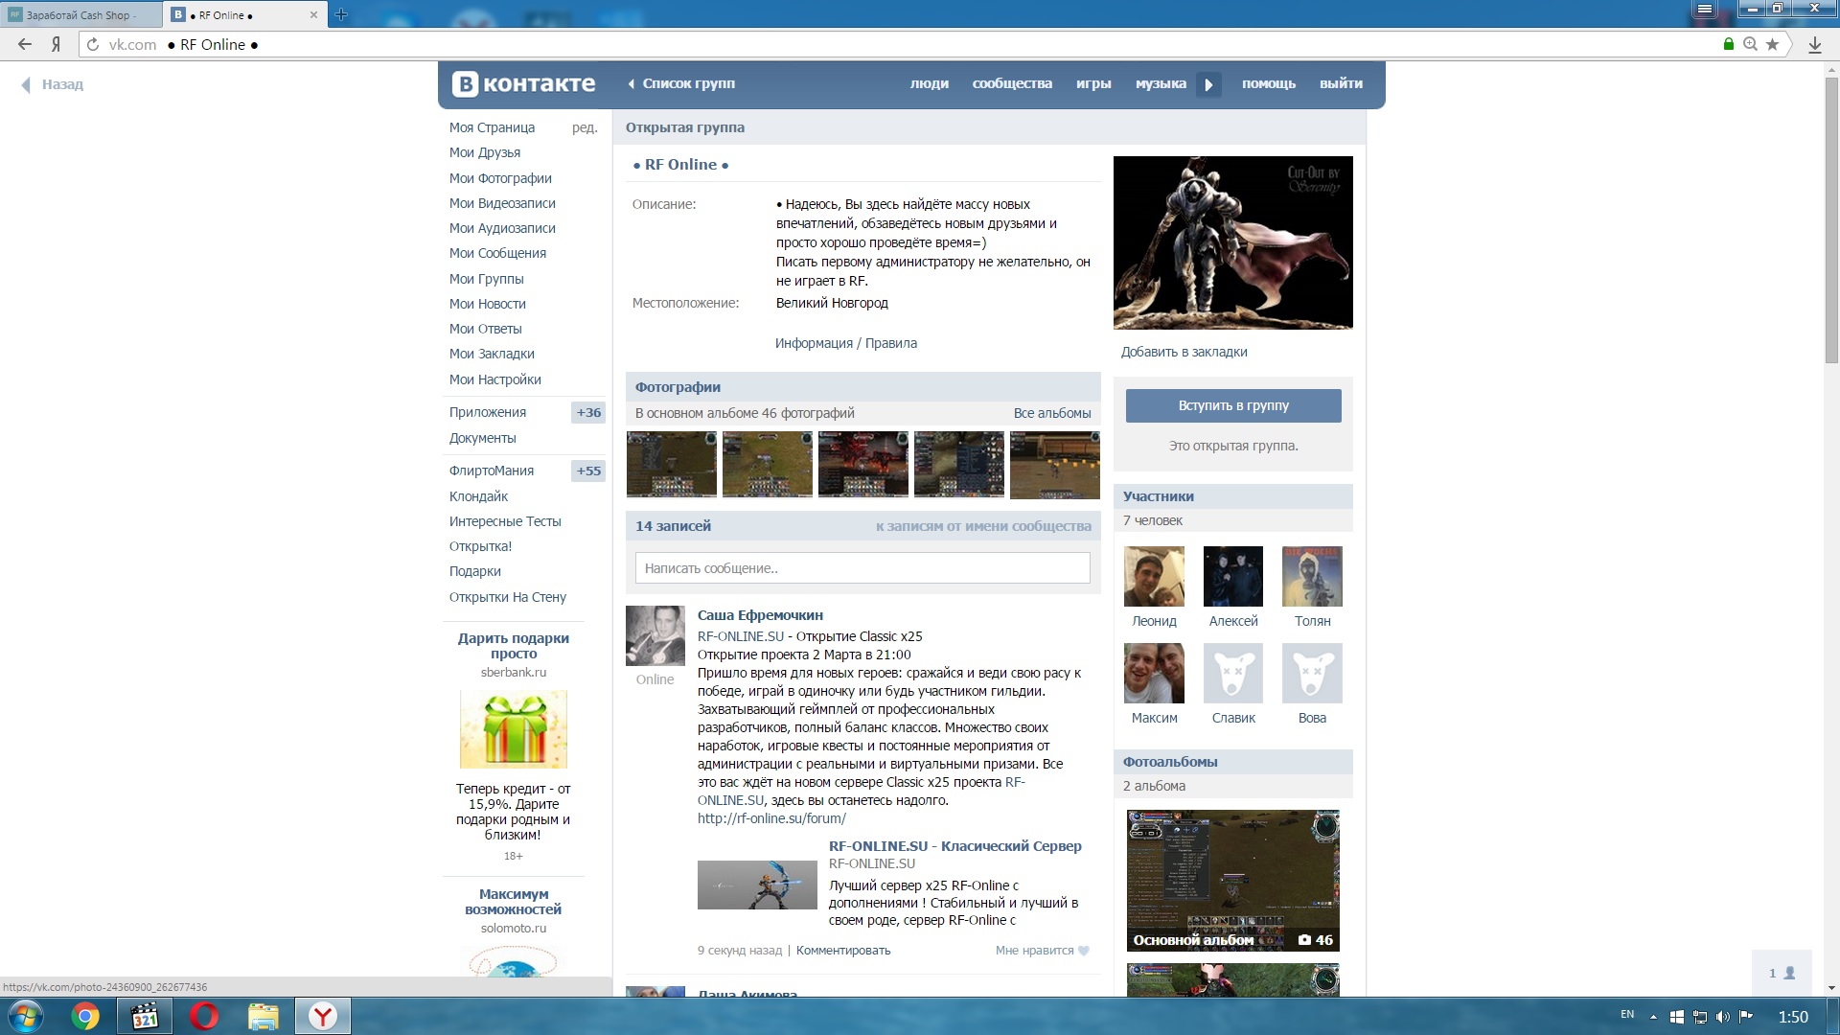Click Комментировать under the post
This screenshot has height=1035, width=1840.
[x=843, y=951]
